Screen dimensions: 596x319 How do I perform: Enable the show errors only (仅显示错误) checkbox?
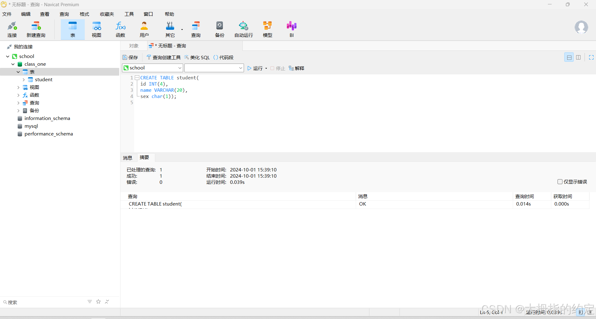tap(560, 182)
